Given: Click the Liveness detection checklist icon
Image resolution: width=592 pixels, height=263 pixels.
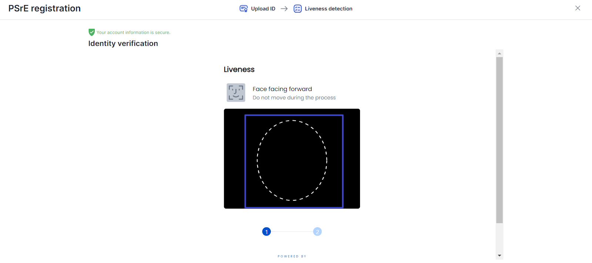Looking at the screenshot, I should [297, 9].
